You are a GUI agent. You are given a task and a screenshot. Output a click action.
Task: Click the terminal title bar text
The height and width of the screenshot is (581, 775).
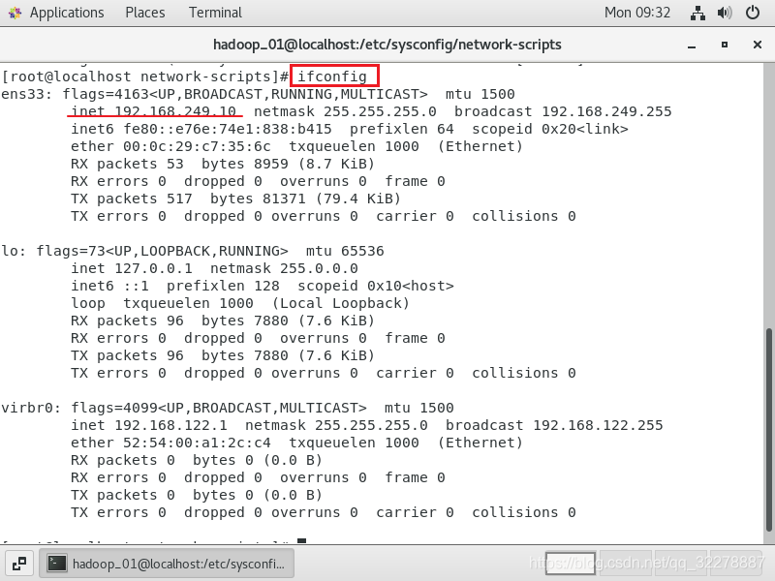coord(387,45)
